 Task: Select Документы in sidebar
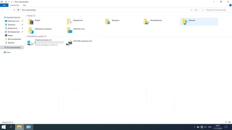pyautogui.click(x=12, y=28)
